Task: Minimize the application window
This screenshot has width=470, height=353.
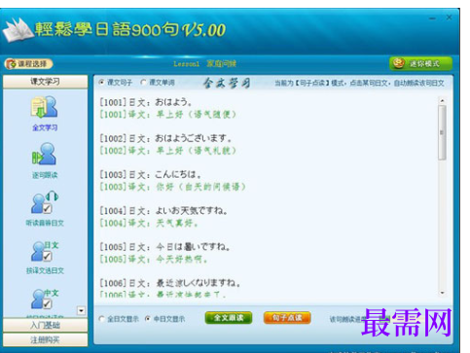Action: 432,18
